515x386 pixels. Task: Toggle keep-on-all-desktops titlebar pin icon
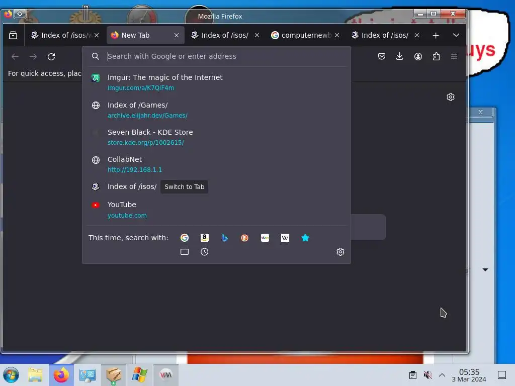pyautogui.click(x=20, y=14)
